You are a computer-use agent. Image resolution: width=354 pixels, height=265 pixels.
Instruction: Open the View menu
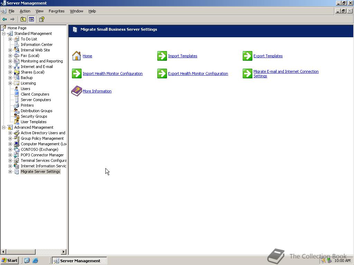(x=39, y=11)
